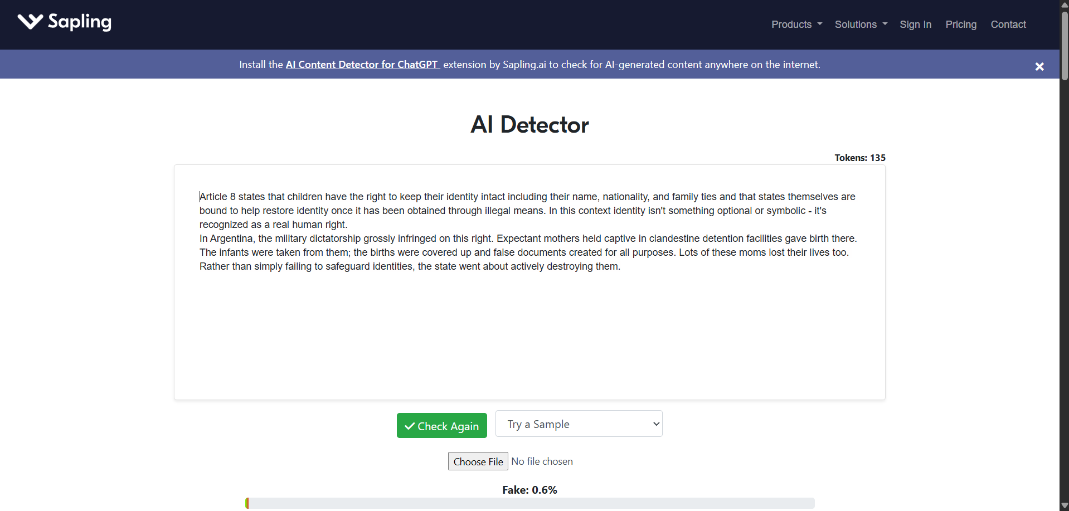The width and height of the screenshot is (1069, 511).
Task: Click the AI Detector heading
Action: tap(529, 124)
